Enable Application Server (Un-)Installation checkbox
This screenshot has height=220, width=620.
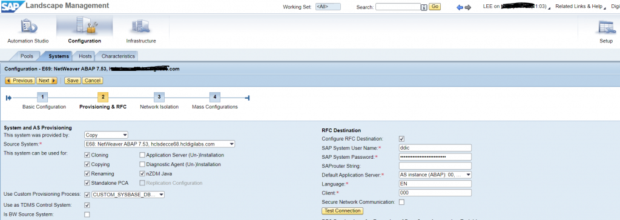tap(142, 155)
